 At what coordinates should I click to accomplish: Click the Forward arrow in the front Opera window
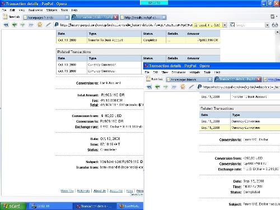pyautogui.click(x=166, y=87)
